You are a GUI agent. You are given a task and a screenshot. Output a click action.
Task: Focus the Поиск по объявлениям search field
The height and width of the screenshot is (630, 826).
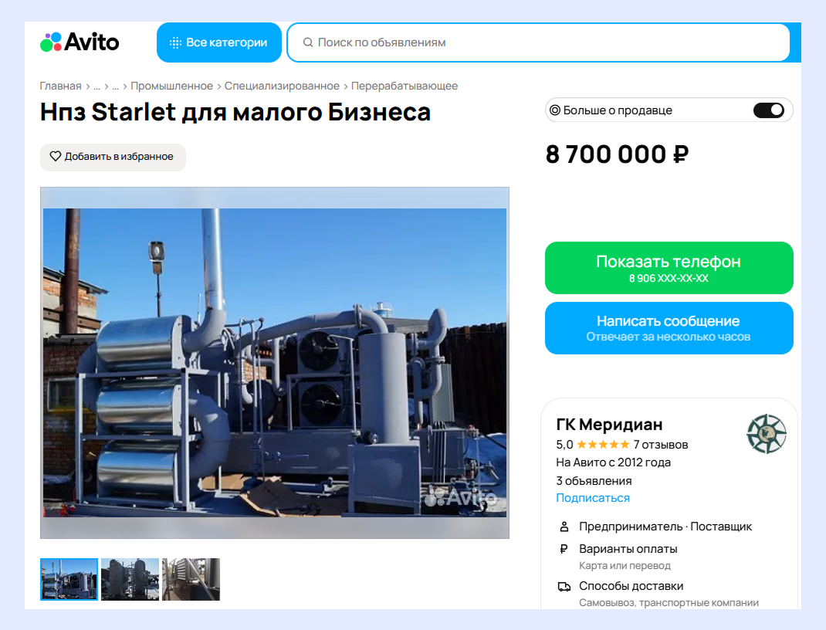(538, 42)
